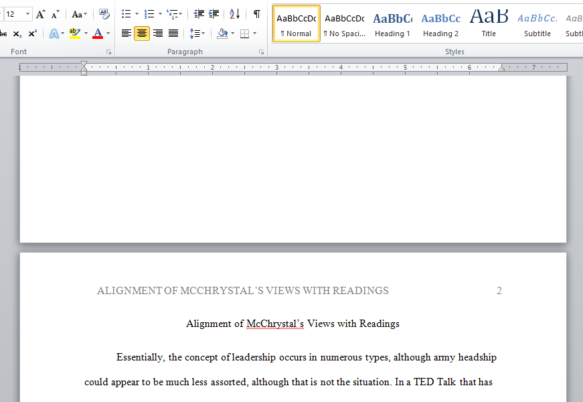Image resolution: width=583 pixels, height=402 pixels.
Task: Expand the Change Case dropdown arrow
Action: click(86, 14)
